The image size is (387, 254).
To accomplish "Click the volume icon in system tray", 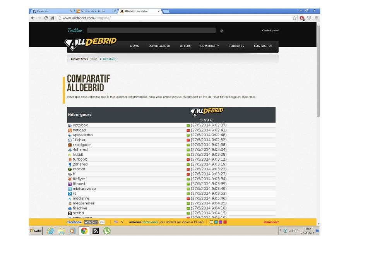I will pos(296,231).
